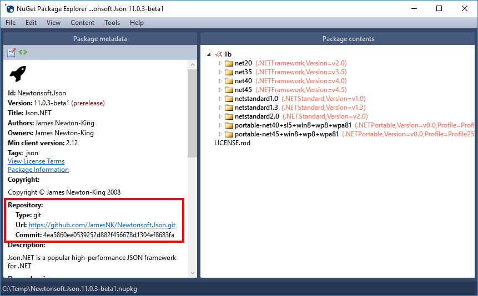Click the portable-net45+win8 folder icon
The height and width of the screenshot is (296, 478).
click(229, 134)
